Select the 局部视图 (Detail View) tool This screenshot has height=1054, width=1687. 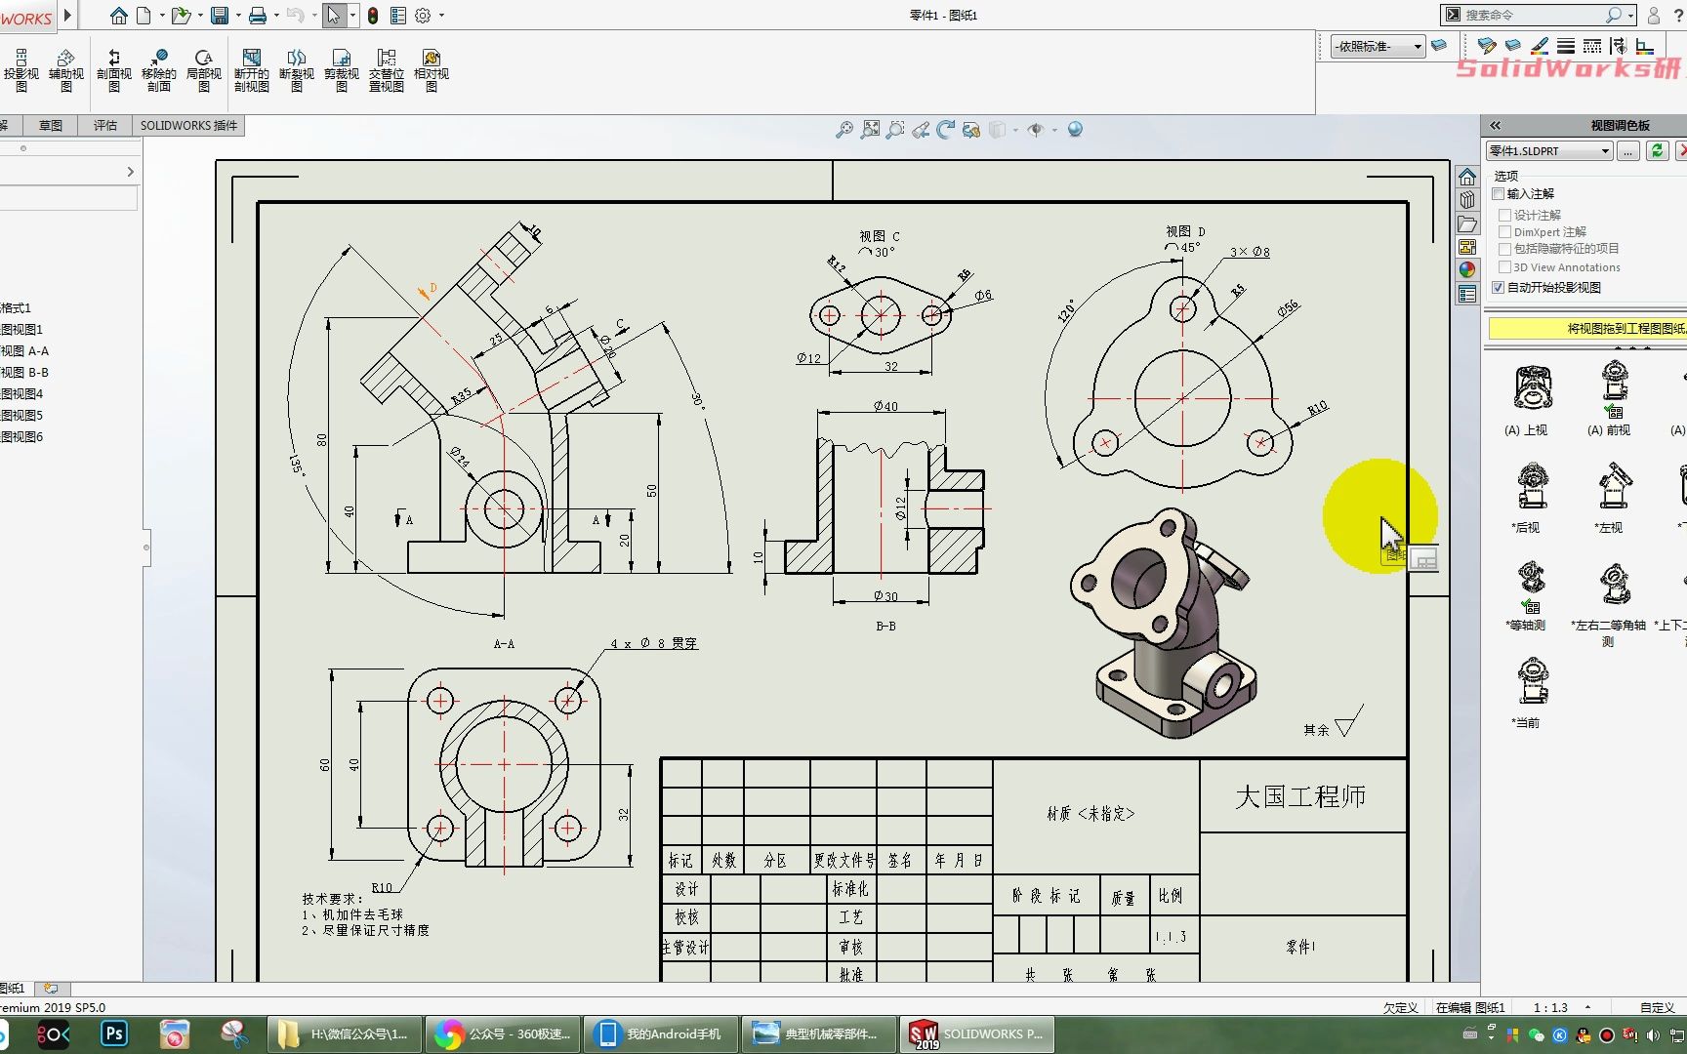[x=204, y=68]
